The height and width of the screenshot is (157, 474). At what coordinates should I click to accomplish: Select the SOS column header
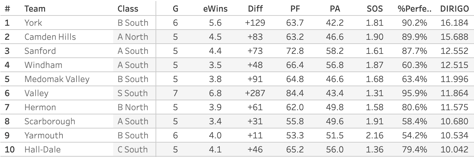pos(375,9)
